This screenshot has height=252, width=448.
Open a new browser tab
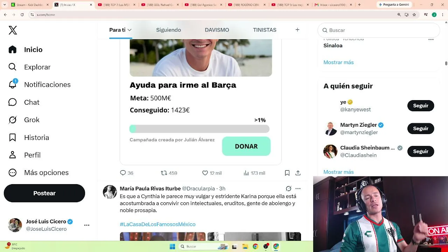point(359,5)
